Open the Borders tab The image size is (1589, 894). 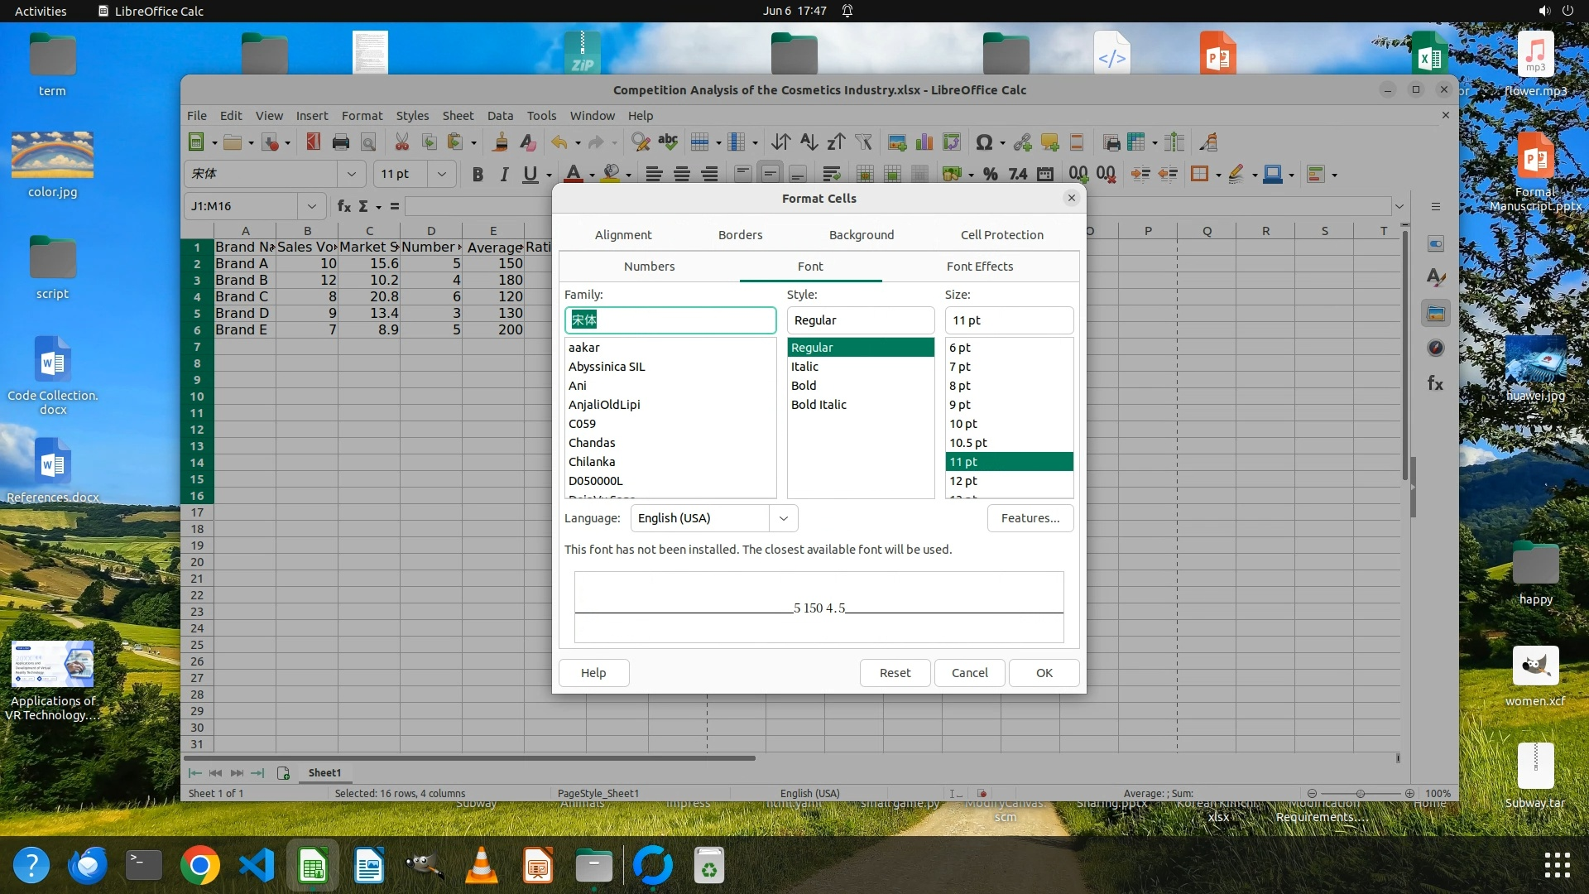[x=740, y=235]
